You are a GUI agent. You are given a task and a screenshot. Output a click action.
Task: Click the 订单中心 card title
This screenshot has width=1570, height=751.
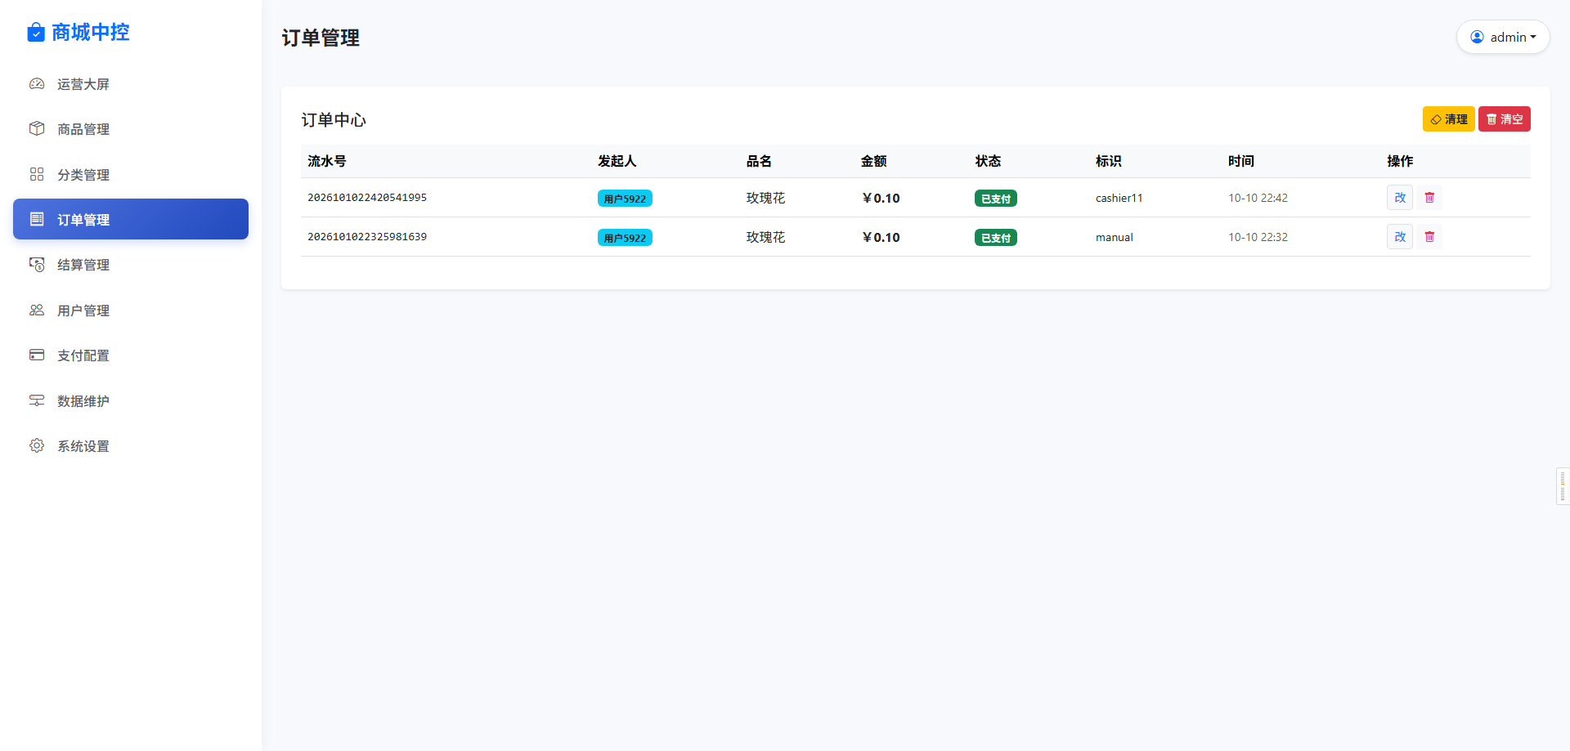(334, 120)
